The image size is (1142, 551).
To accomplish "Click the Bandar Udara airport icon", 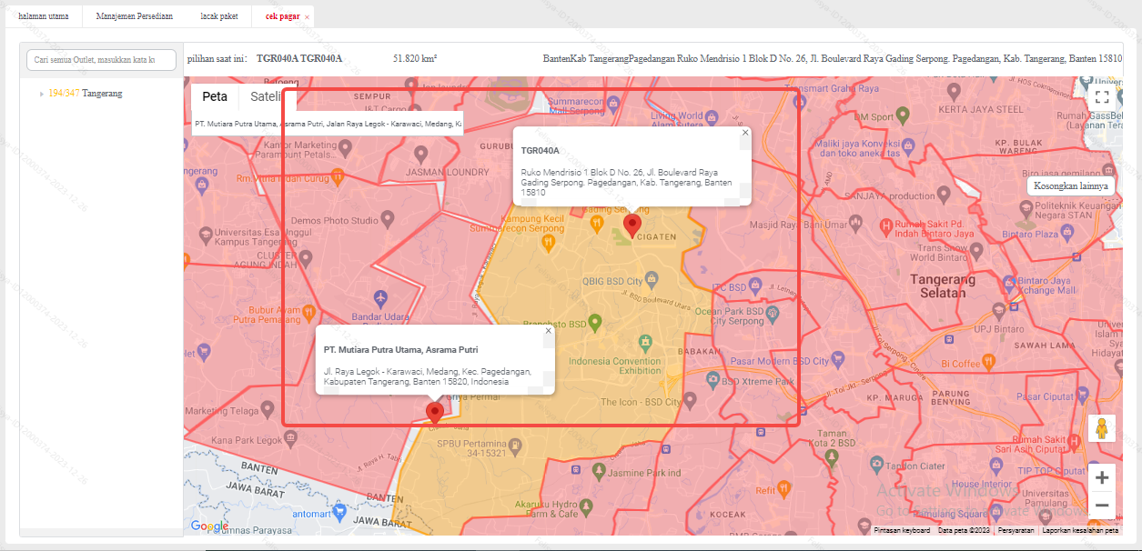I will 380,298.
